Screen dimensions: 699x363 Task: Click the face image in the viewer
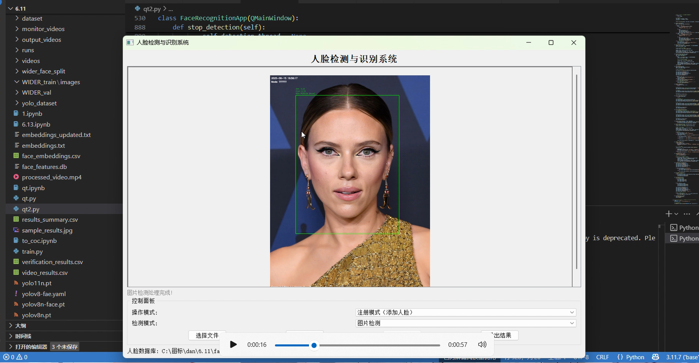point(350,181)
